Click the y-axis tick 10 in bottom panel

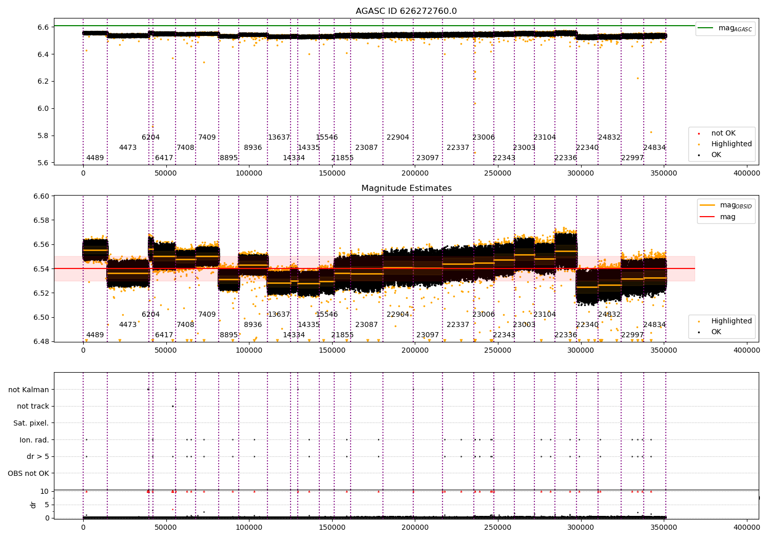coord(45,492)
